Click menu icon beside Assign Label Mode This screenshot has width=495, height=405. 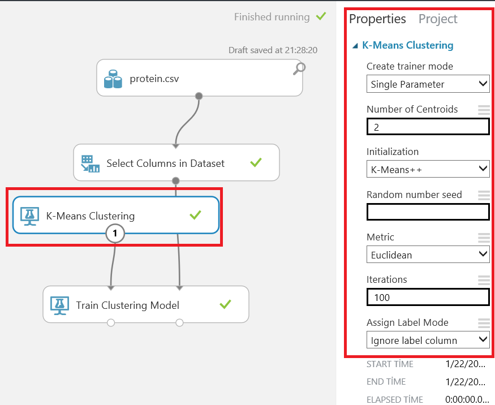click(x=484, y=322)
